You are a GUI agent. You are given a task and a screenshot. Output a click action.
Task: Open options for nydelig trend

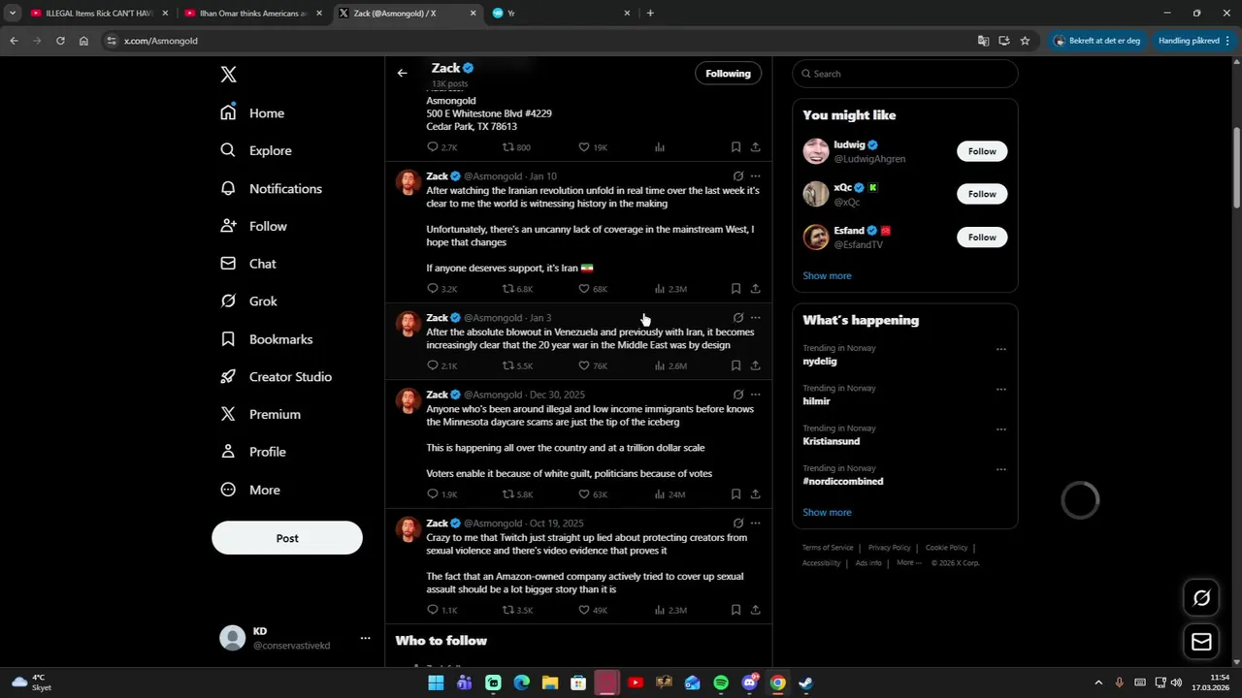coord(1000,349)
